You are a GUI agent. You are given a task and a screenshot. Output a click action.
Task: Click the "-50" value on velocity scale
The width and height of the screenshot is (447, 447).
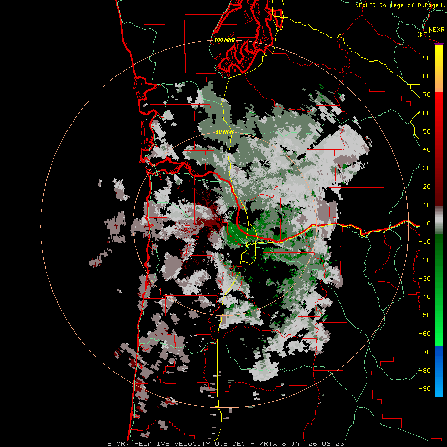425,315
